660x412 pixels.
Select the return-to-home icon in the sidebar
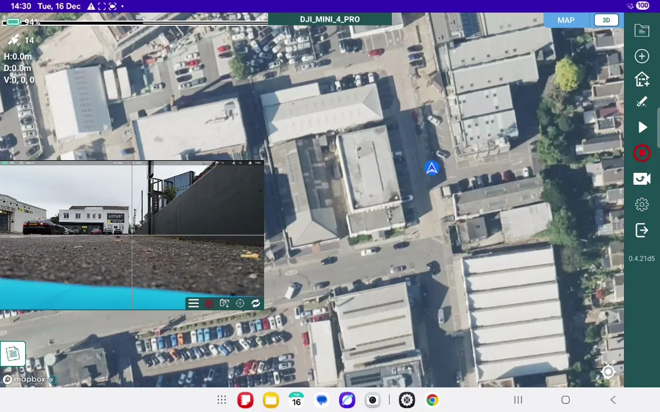[x=642, y=80]
